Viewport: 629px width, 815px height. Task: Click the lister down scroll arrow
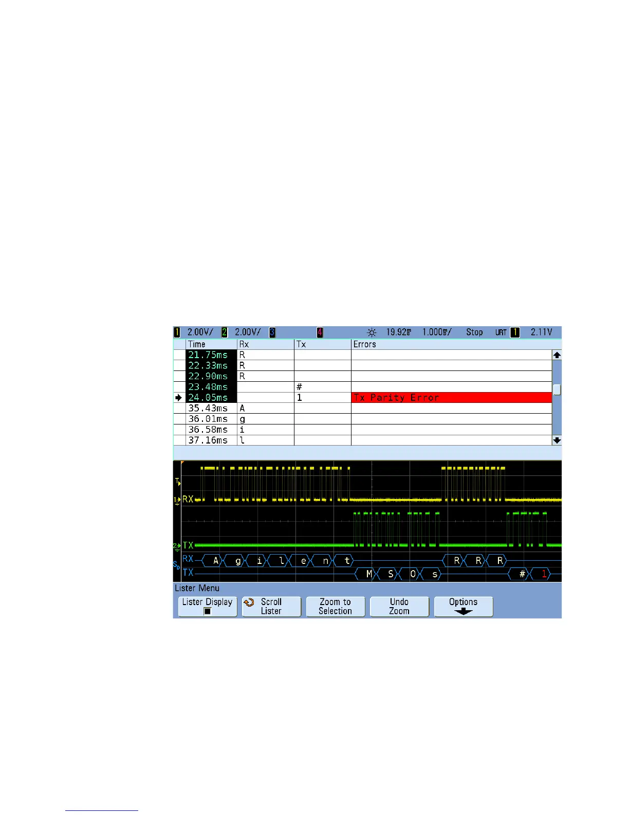(557, 440)
